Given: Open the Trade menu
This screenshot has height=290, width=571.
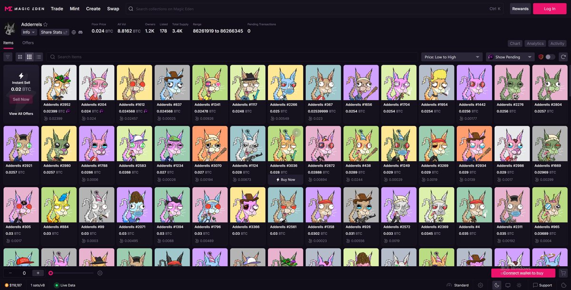Looking at the screenshot, I should [57, 9].
